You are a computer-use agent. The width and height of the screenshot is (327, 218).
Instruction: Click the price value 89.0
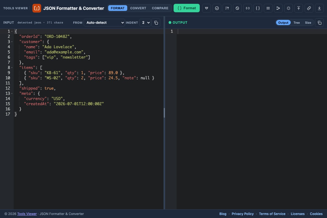[x=113, y=73]
